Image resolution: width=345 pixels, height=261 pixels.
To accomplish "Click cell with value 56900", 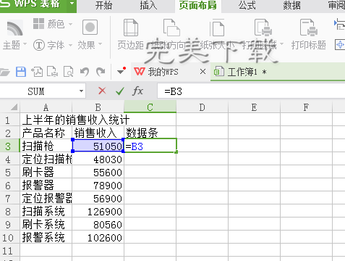I will [x=98, y=198].
